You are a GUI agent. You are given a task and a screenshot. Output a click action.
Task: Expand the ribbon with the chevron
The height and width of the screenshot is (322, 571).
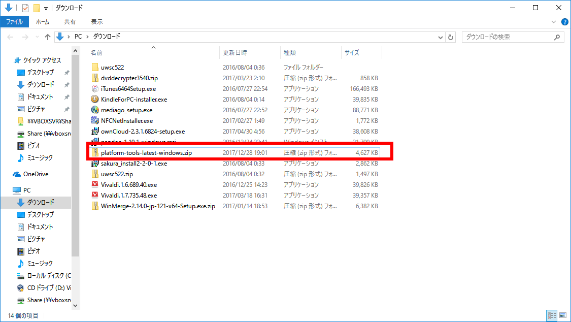554,22
